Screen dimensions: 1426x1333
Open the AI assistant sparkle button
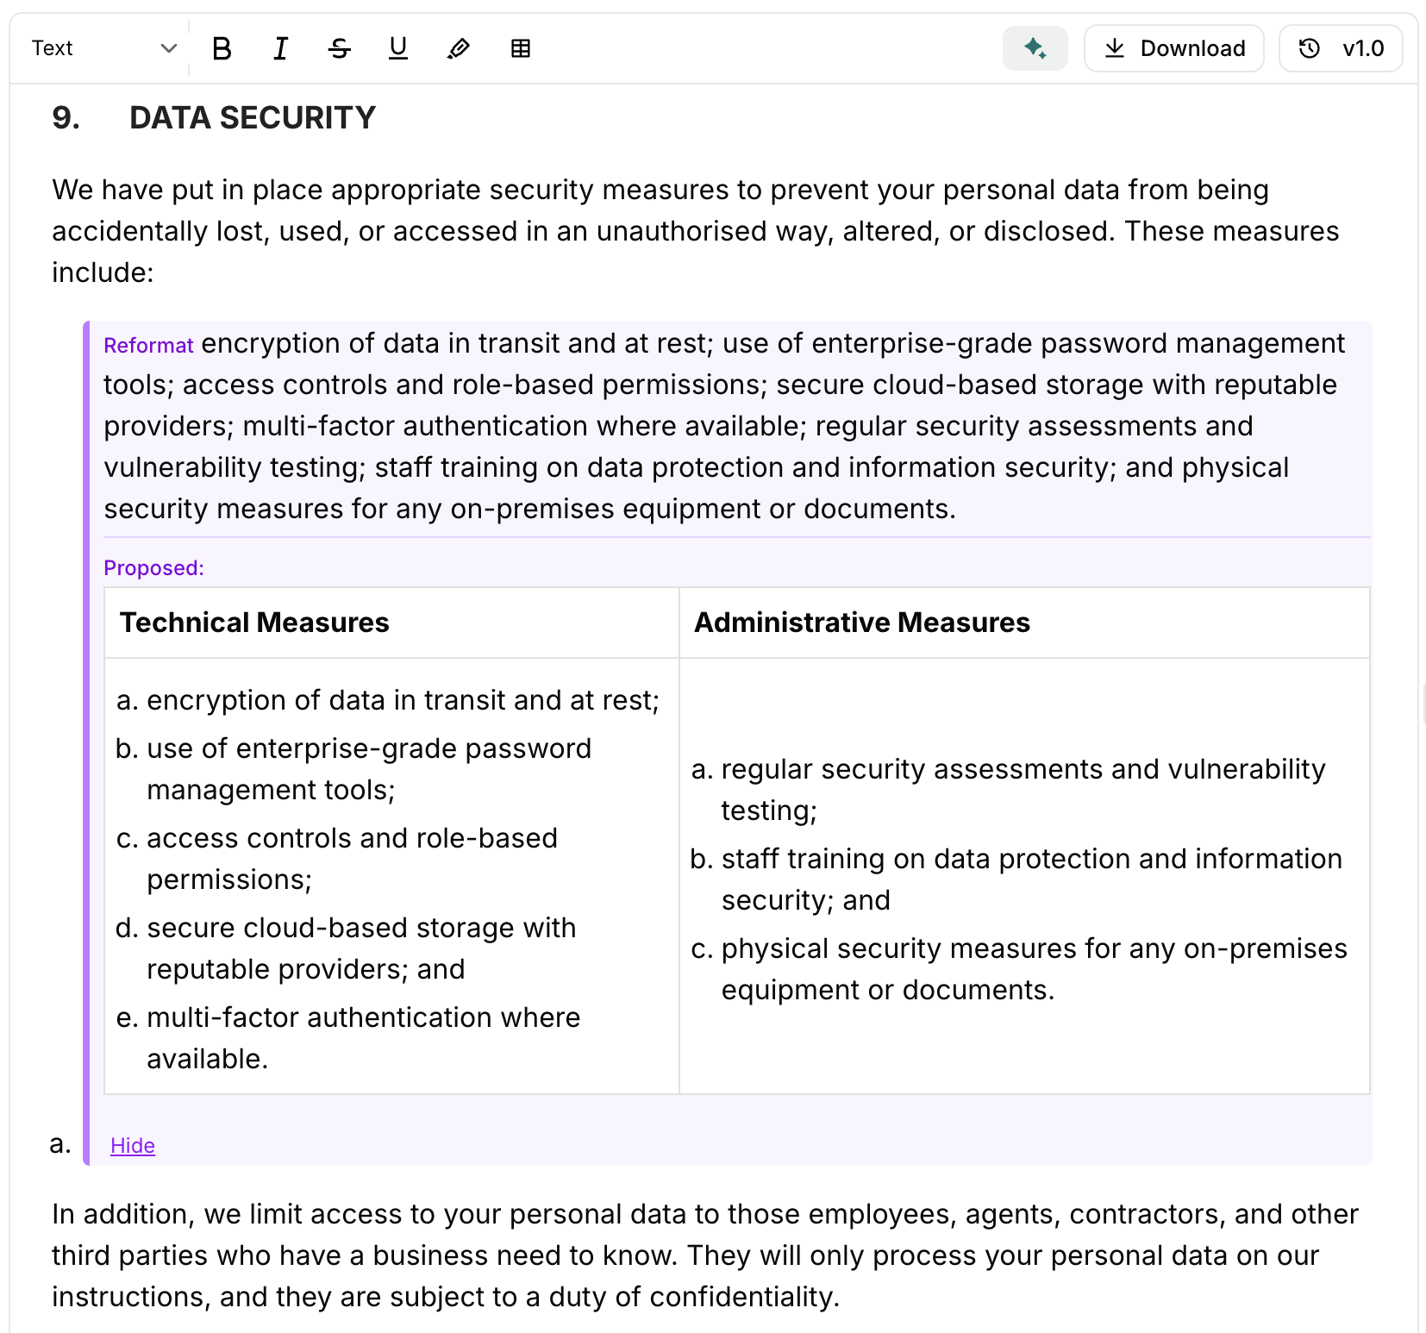coord(1035,48)
